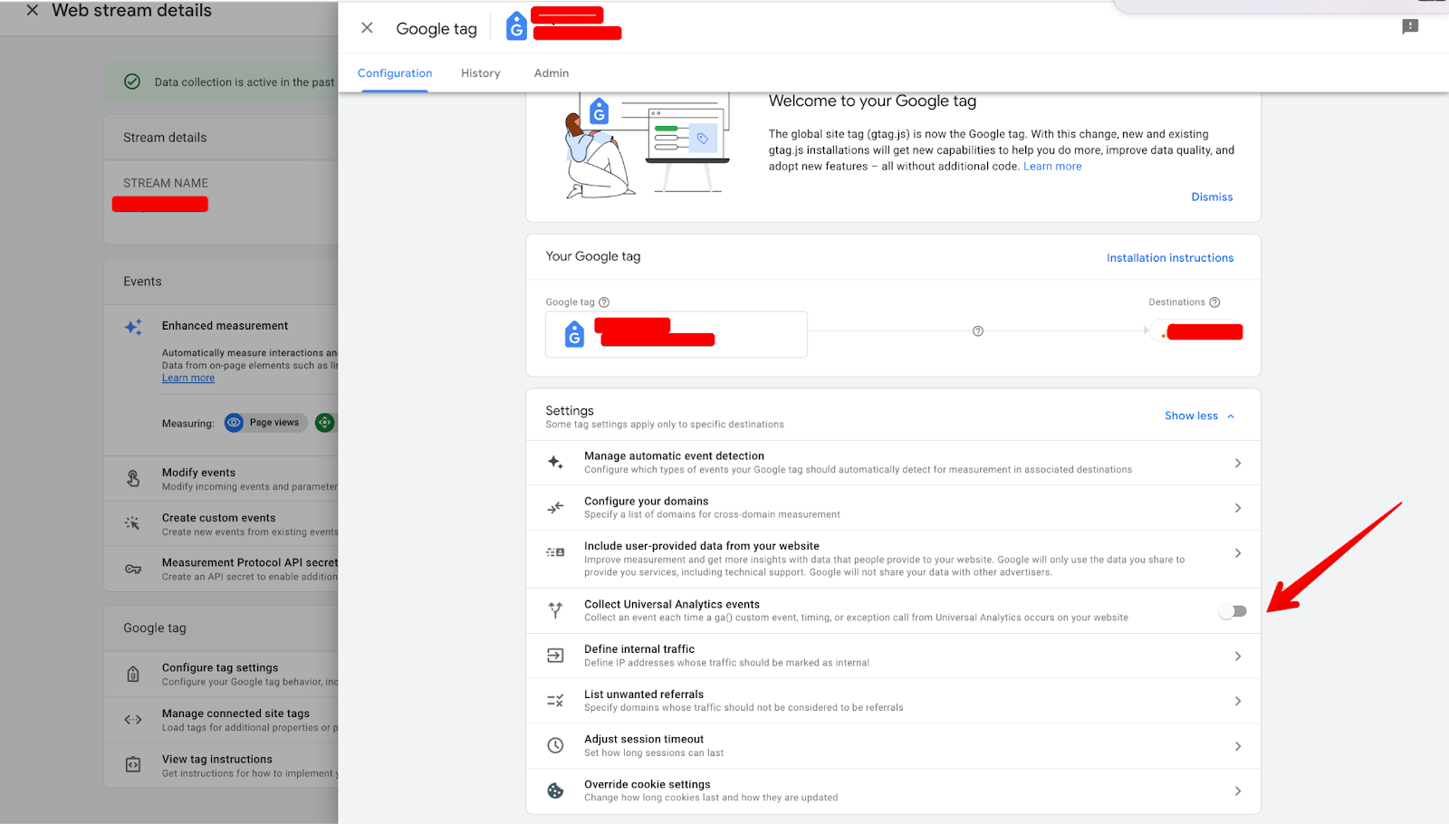Open View tag instructions row
This screenshot has height=824, width=1449.
tap(221, 765)
